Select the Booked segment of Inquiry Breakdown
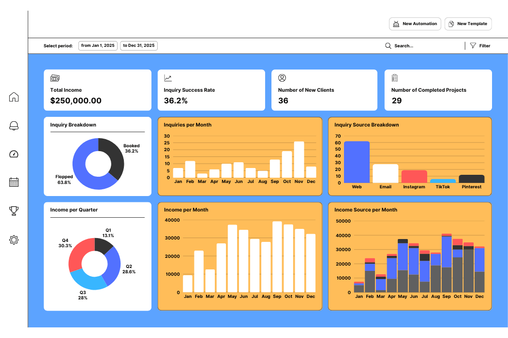Screen dimensions: 508x338 [115, 158]
